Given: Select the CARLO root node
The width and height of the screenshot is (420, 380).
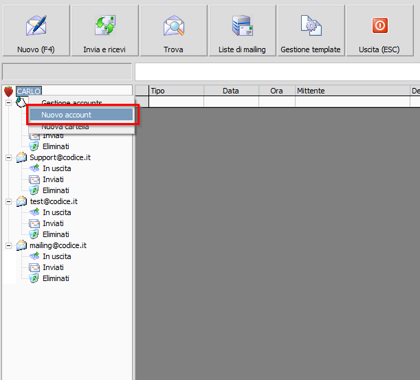Looking at the screenshot, I should pos(29,91).
